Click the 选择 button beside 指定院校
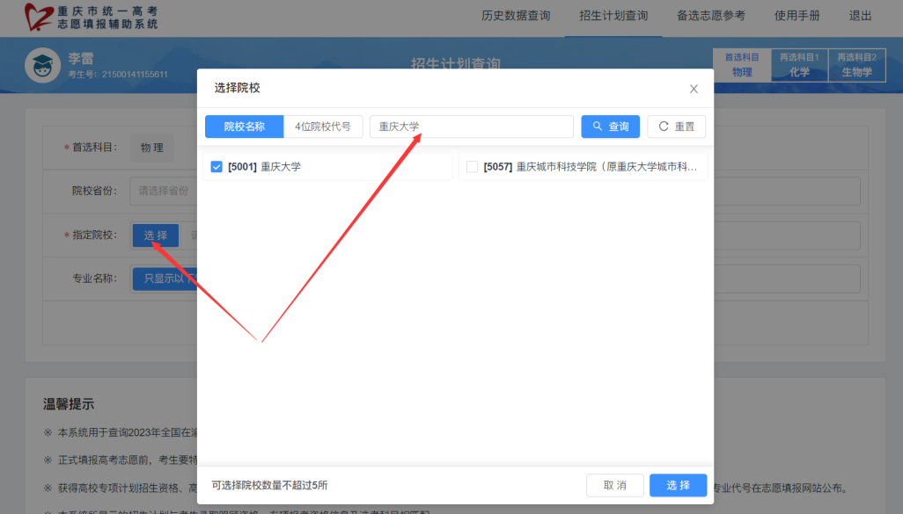Viewport: 903px width, 514px height. click(x=155, y=235)
